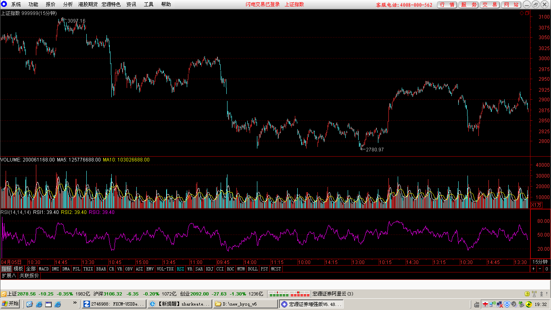Switch to the EMV indicator
The image size is (551, 310).
tap(150, 269)
